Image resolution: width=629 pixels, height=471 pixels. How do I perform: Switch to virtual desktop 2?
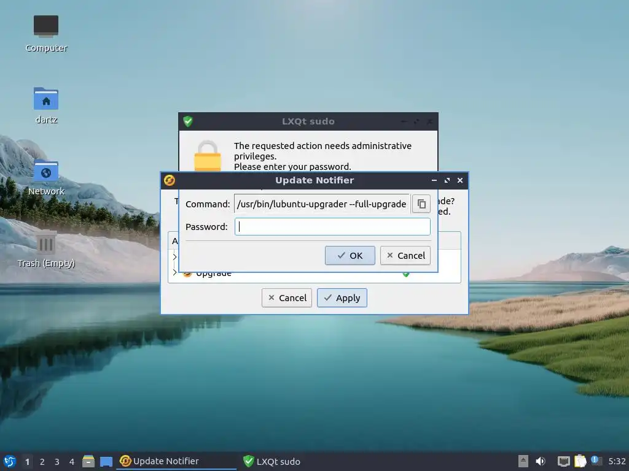[x=42, y=462]
